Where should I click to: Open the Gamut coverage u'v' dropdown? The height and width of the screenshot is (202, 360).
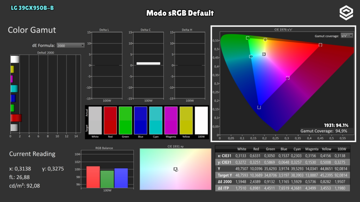coord(347,36)
